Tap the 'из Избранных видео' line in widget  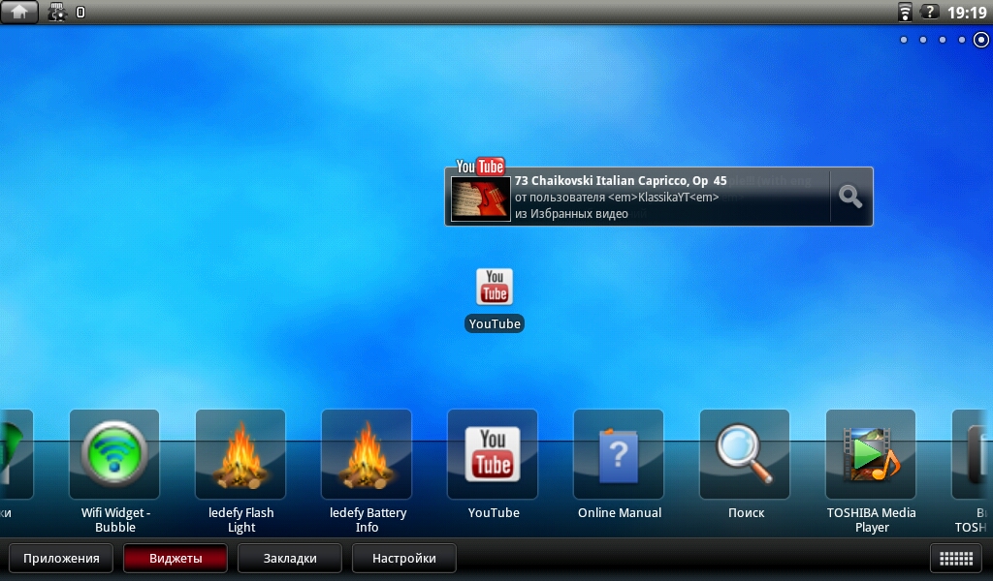pos(571,214)
